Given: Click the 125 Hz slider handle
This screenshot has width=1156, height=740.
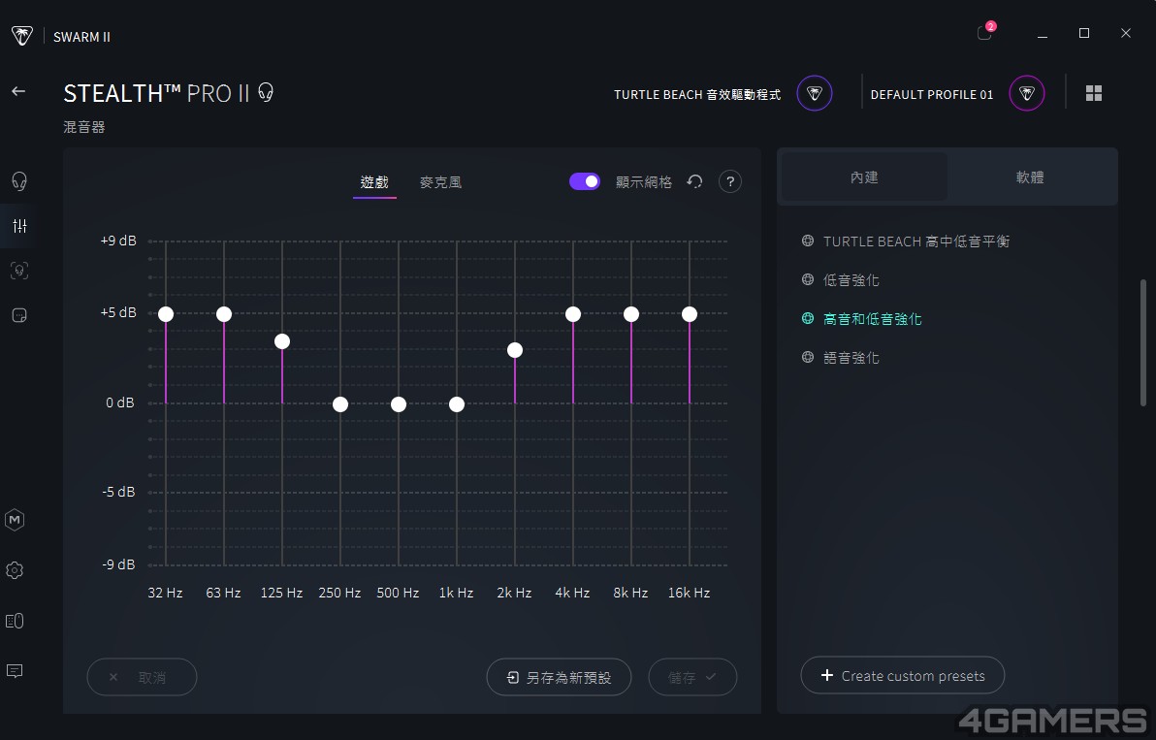Looking at the screenshot, I should tap(282, 341).
